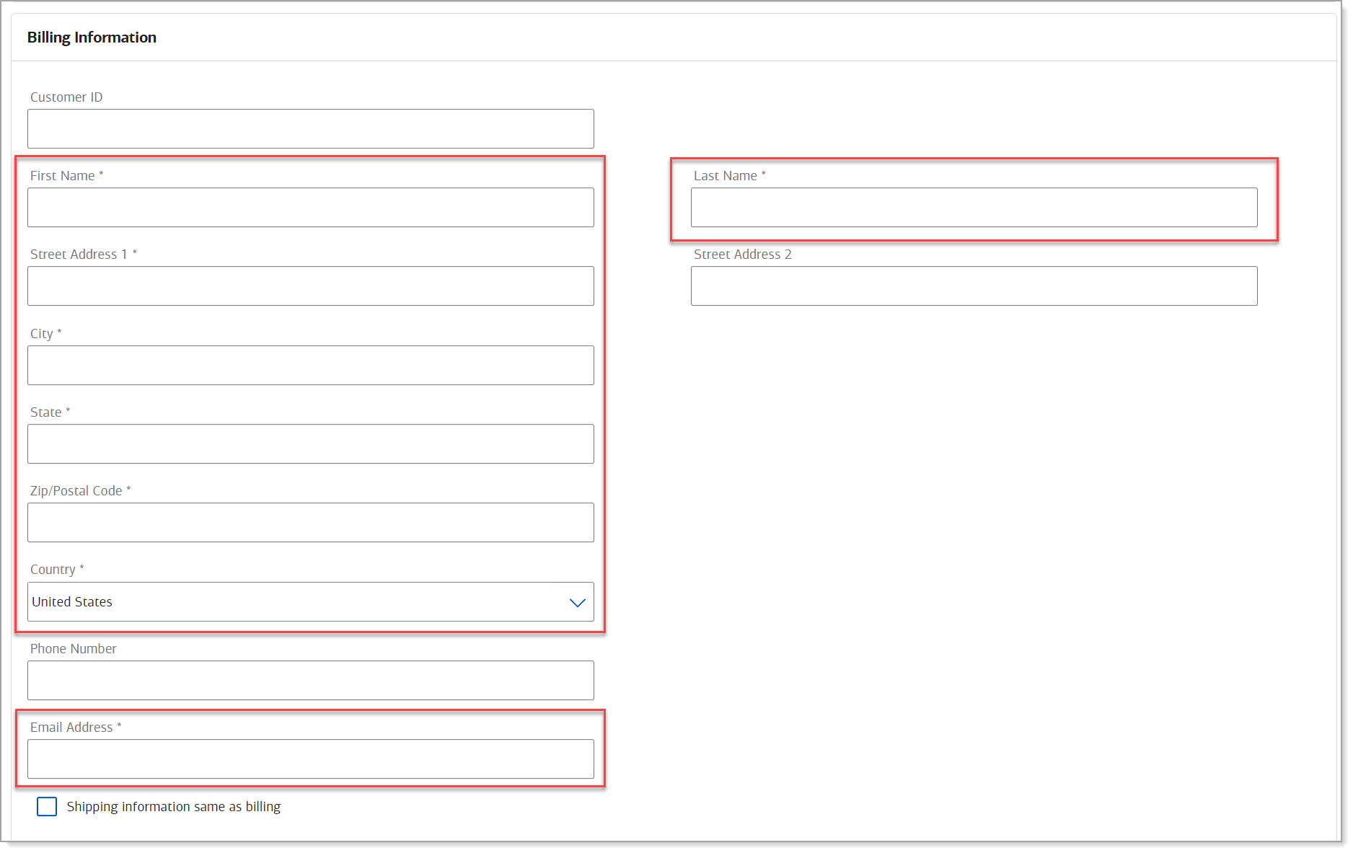The image size is (1353, 853).
Task: Click into the Customer ID input field
Action: [x=310, y=128]
